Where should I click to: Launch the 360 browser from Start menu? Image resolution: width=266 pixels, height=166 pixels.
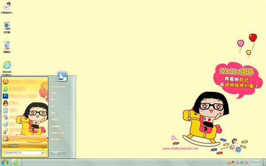(25, 89)
